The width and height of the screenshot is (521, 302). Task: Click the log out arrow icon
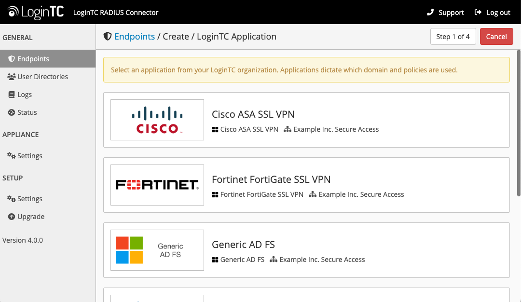[477, 13]
